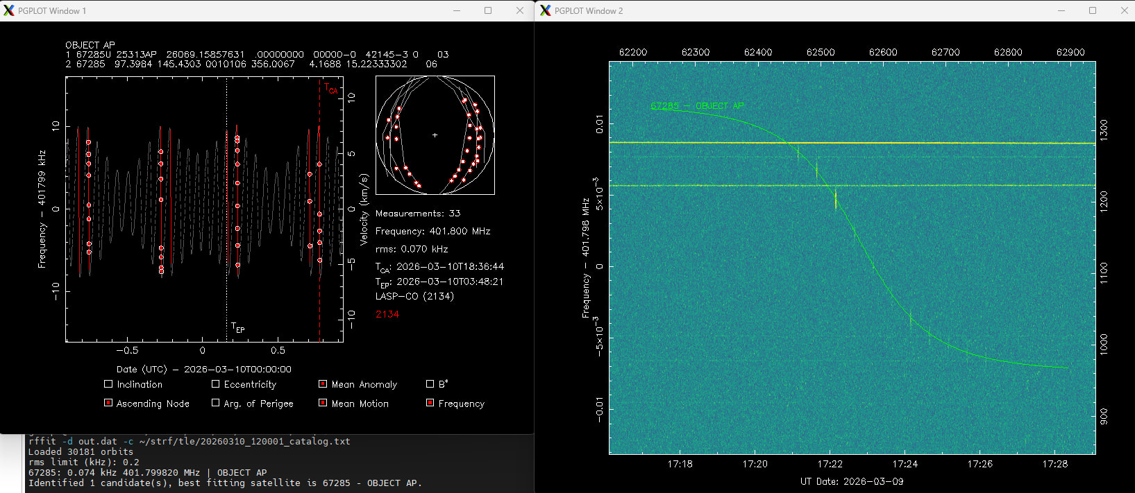Click the red 2134 site label
The height and width of the screenshot is (493, 1135).
[x=387, y=314]
